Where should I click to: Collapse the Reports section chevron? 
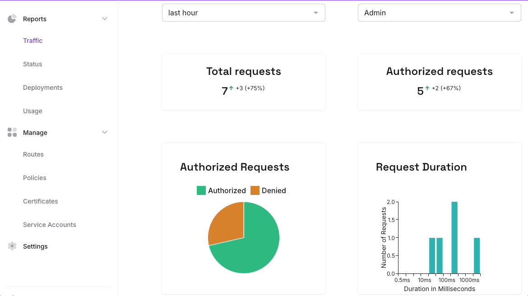tap(104, 18)
